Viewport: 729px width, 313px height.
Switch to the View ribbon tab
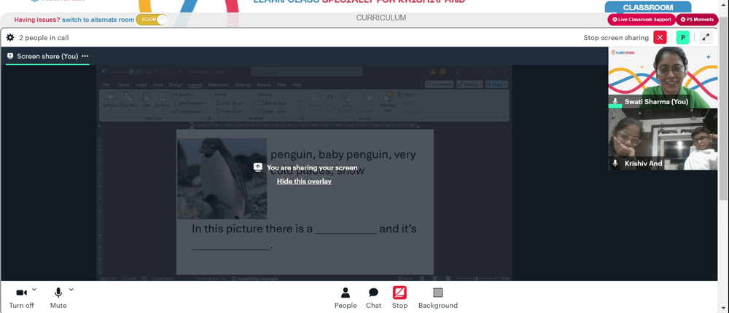(281, 85)
